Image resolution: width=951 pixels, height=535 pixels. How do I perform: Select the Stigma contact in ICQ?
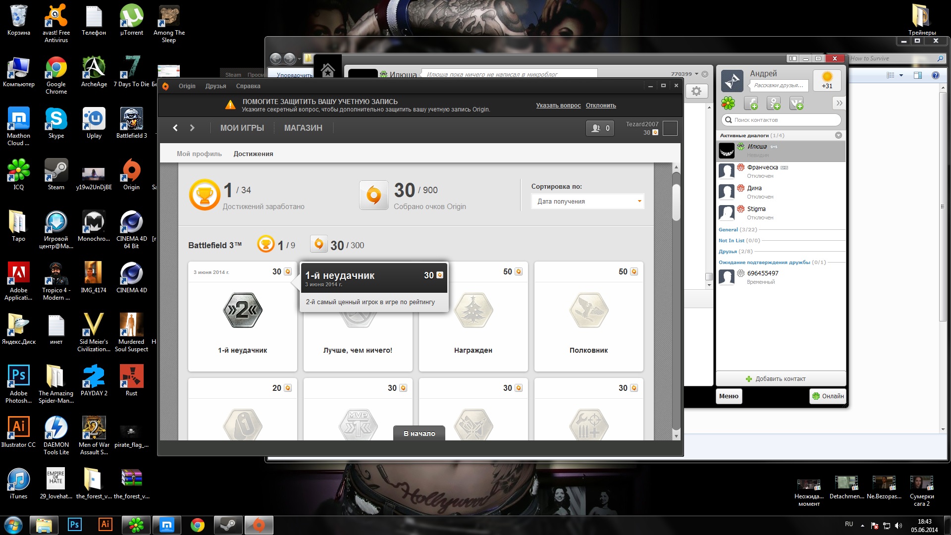[x=781, y=213]
